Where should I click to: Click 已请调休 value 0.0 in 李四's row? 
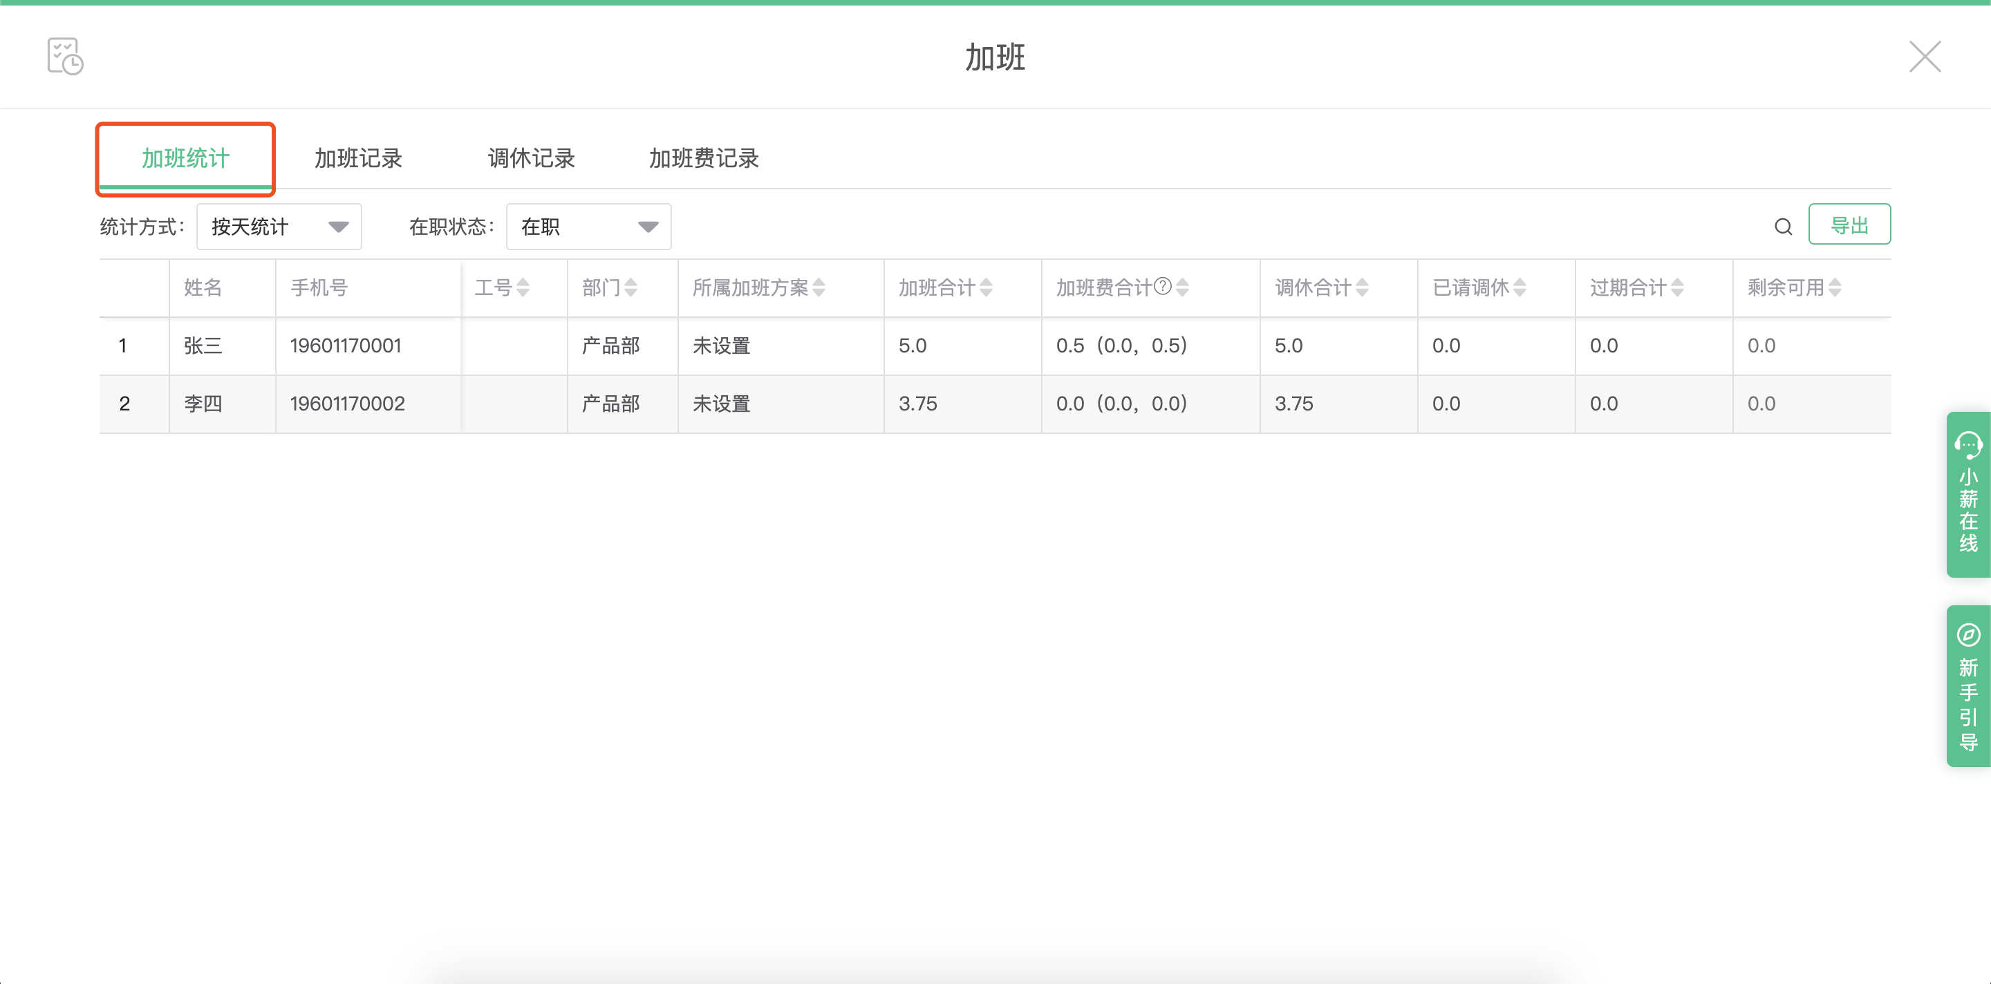tap(1446, 403)
